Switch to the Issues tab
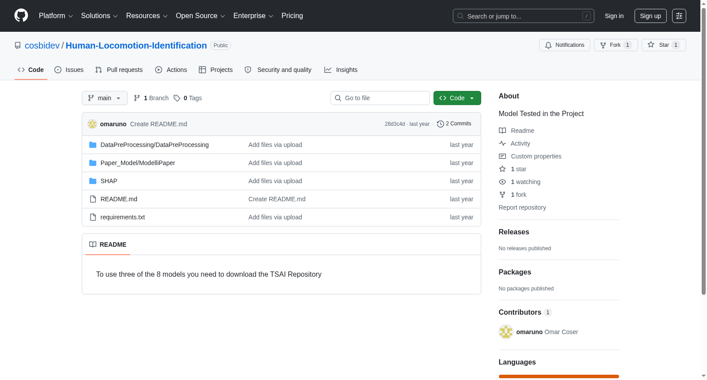The width and height of the screenshot is (707, 380). coord(69,70)
